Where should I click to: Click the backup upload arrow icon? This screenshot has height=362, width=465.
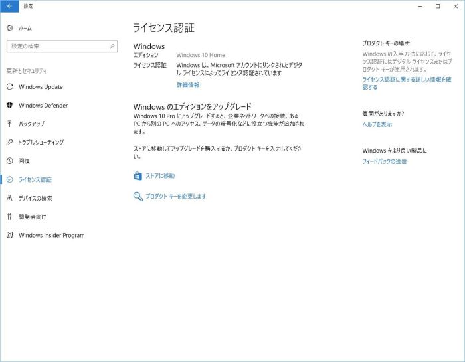9,124
